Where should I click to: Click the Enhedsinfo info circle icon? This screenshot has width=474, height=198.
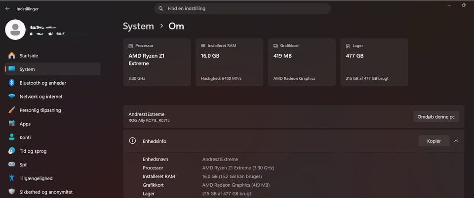(132, 141)
